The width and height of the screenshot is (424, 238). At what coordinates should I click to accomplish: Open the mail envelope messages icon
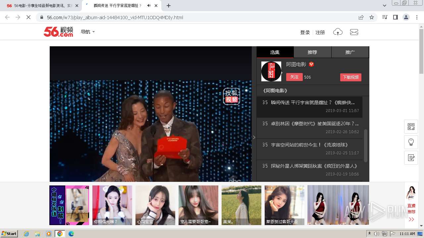coord(354,32)
